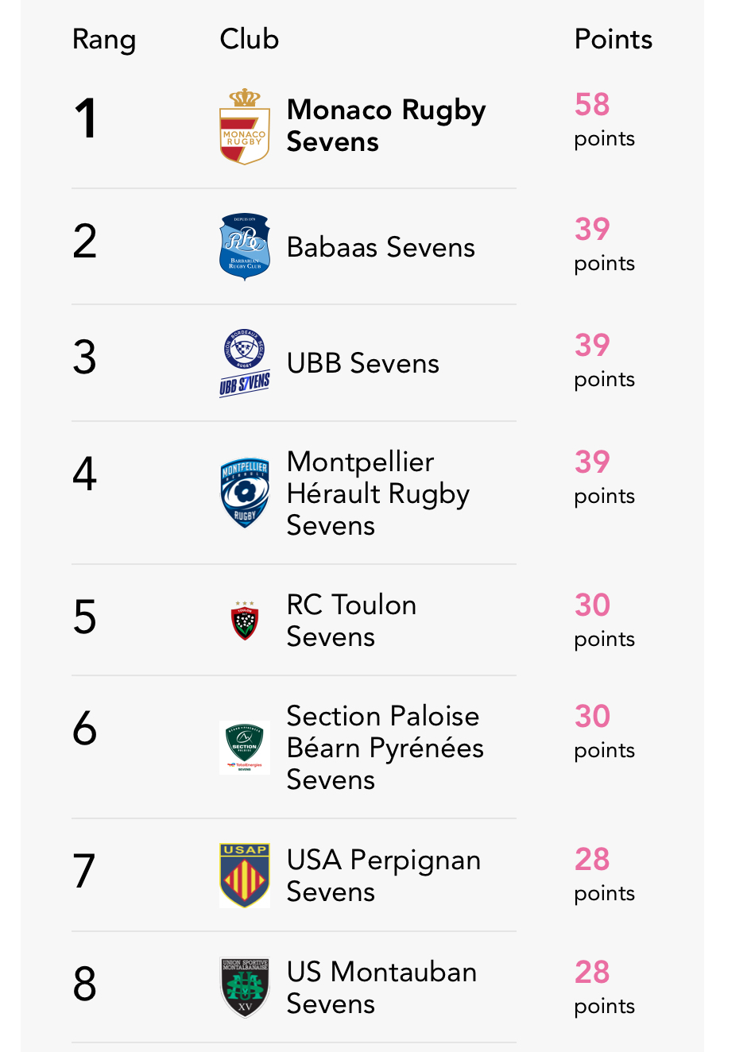The width and height of the screenshot is (751, 1052).
Task: Click the US Montauban shield logo
Action: click(x=244, y=988)
